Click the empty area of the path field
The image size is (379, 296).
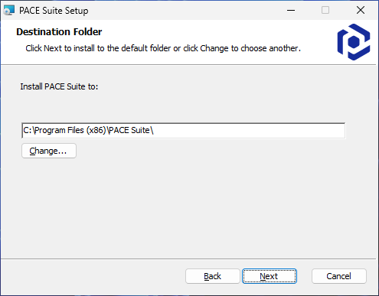click(249, 131)
